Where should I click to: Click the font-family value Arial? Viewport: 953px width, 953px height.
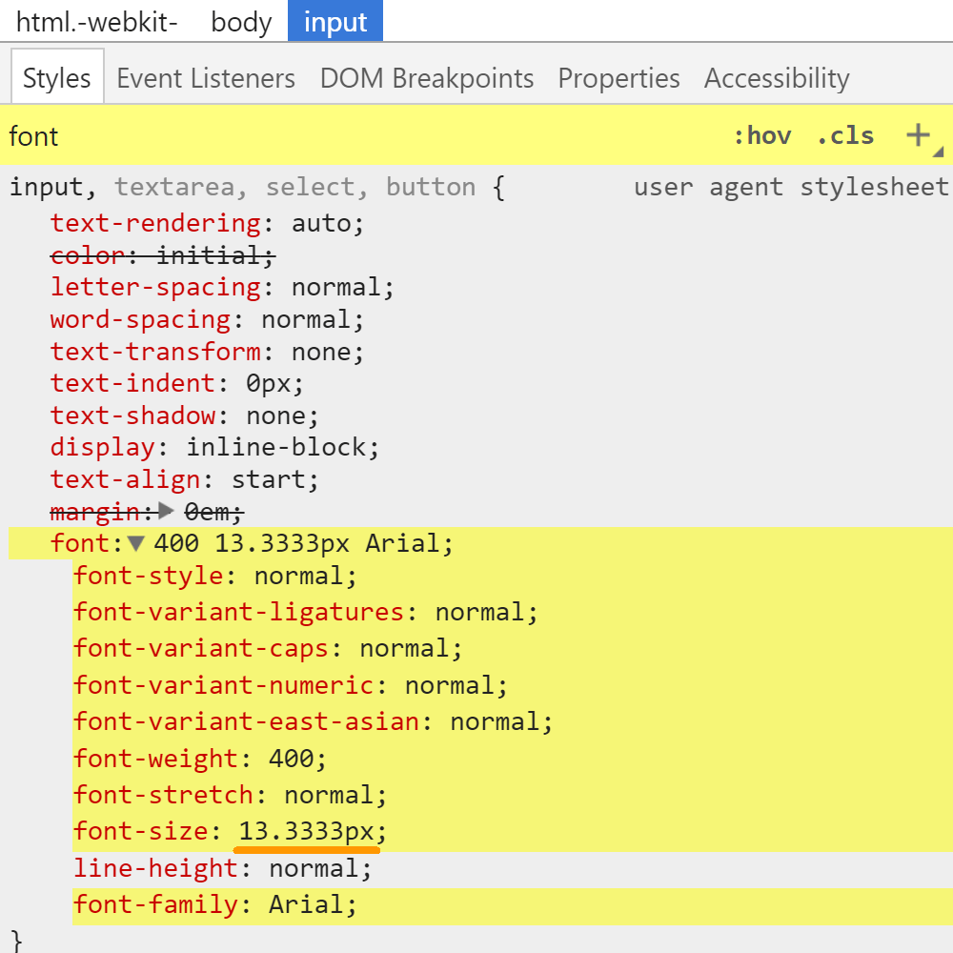coord(309,904)
